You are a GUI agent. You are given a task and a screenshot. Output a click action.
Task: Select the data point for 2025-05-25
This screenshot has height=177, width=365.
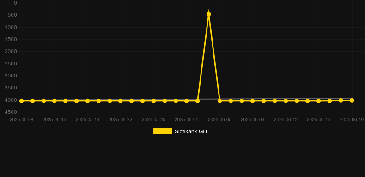point(154,101)
